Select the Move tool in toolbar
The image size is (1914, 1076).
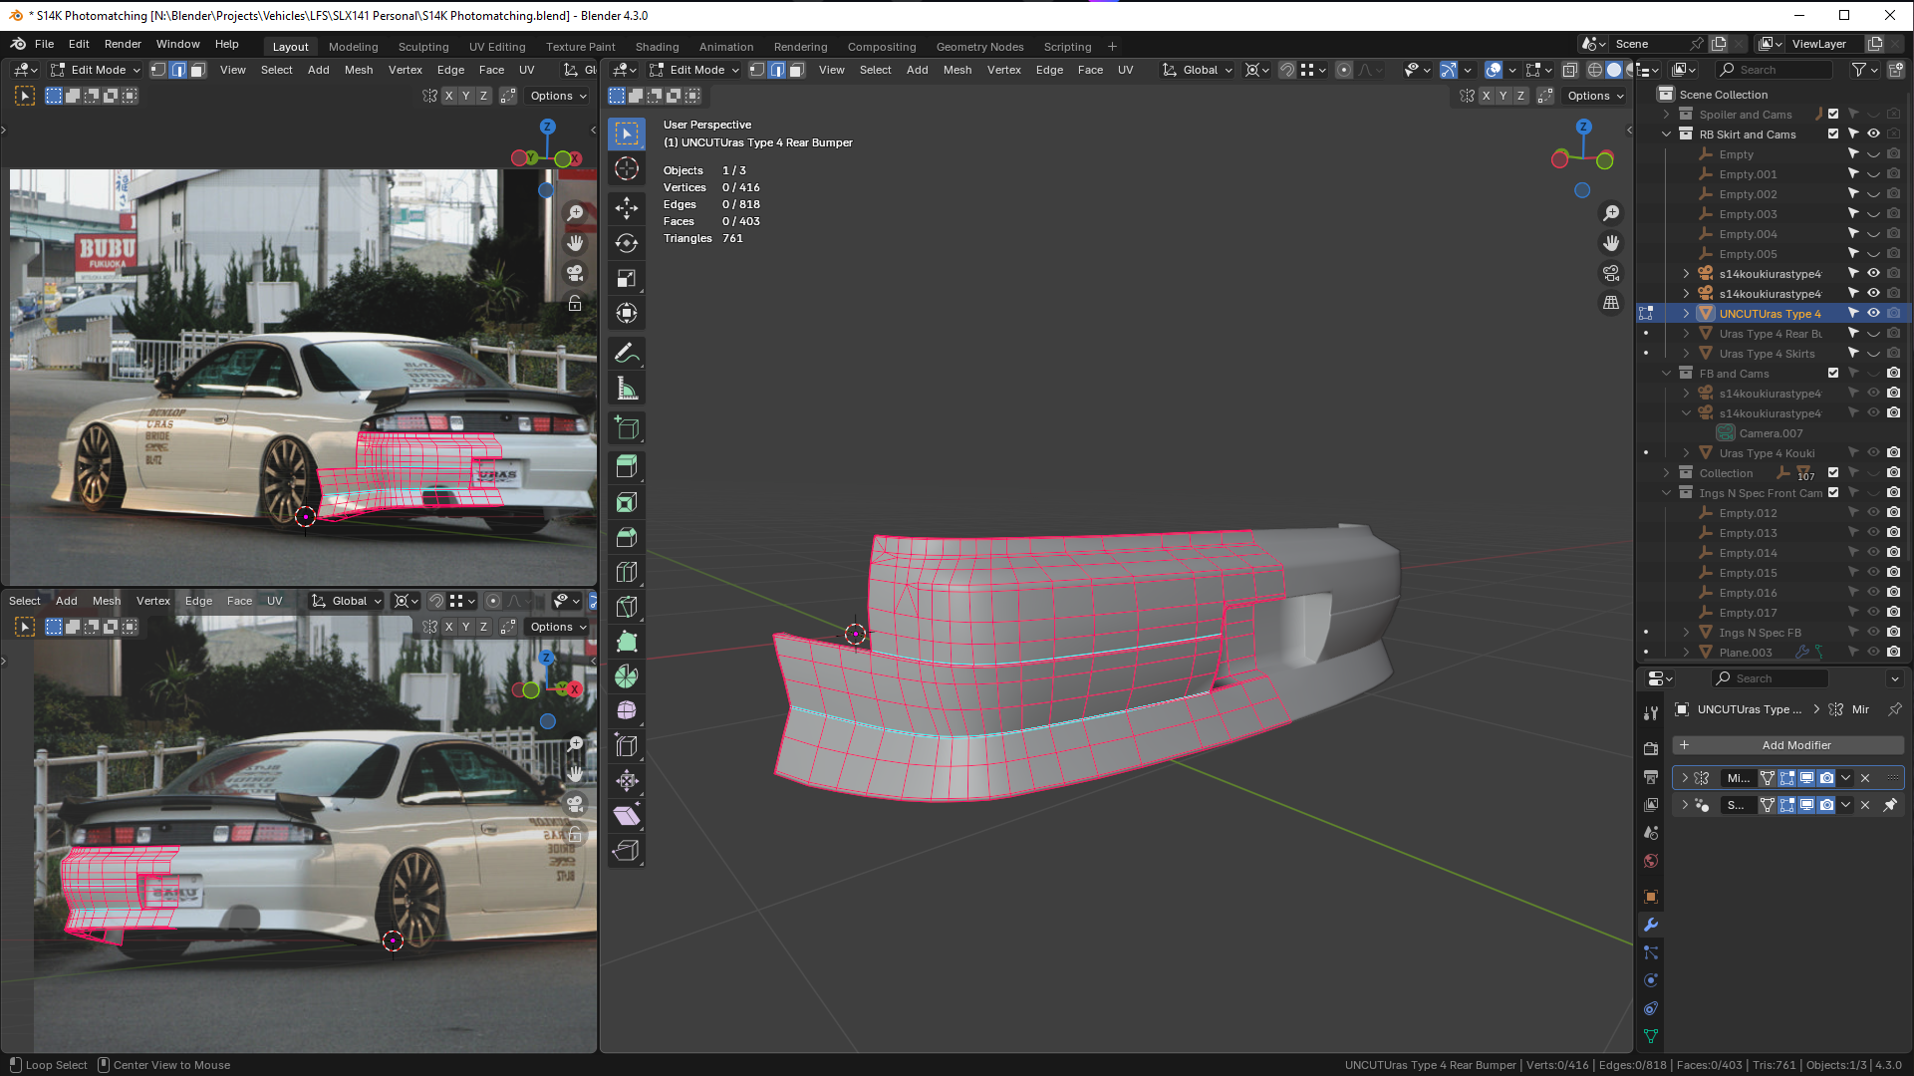627,207
